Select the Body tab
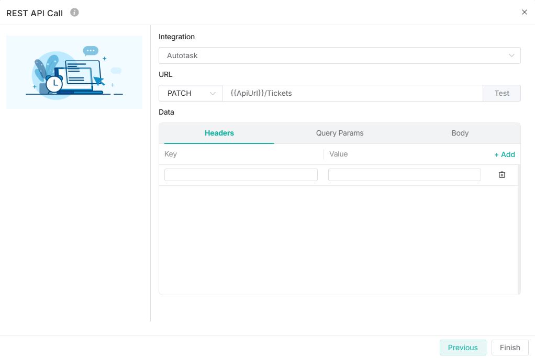 (460, 133)
